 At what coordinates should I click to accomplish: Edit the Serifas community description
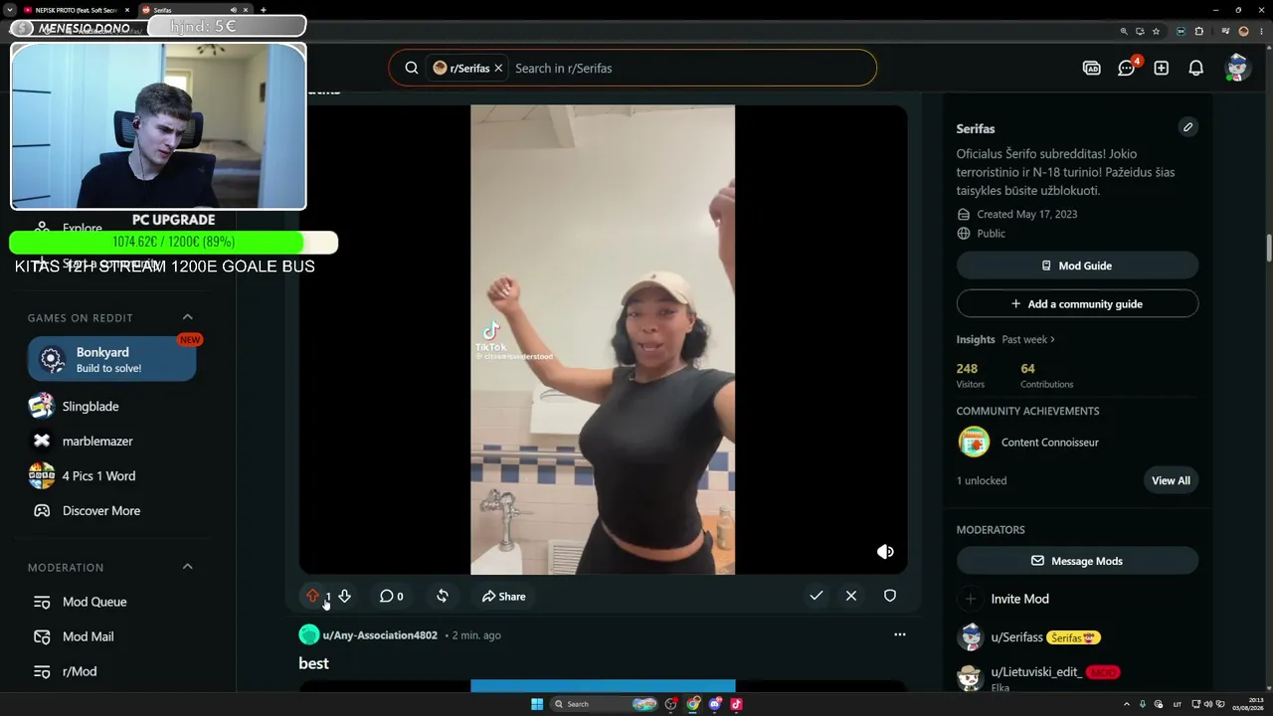point(1187,127)
